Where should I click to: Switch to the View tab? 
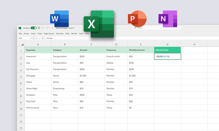pos(81,33)
